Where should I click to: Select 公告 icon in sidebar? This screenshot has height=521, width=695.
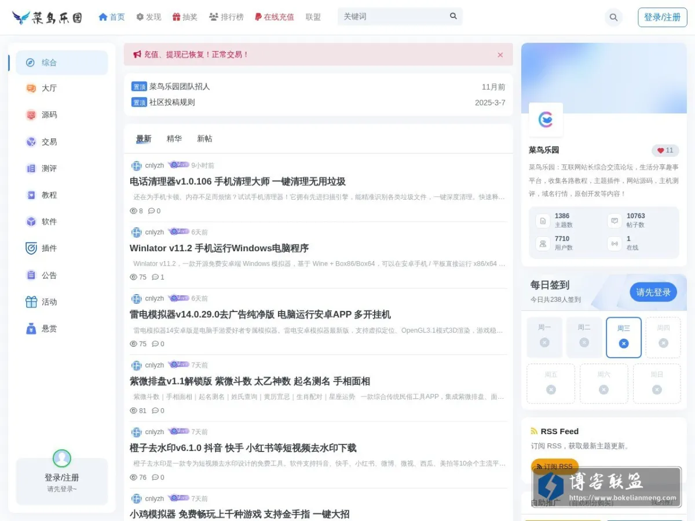31,275
